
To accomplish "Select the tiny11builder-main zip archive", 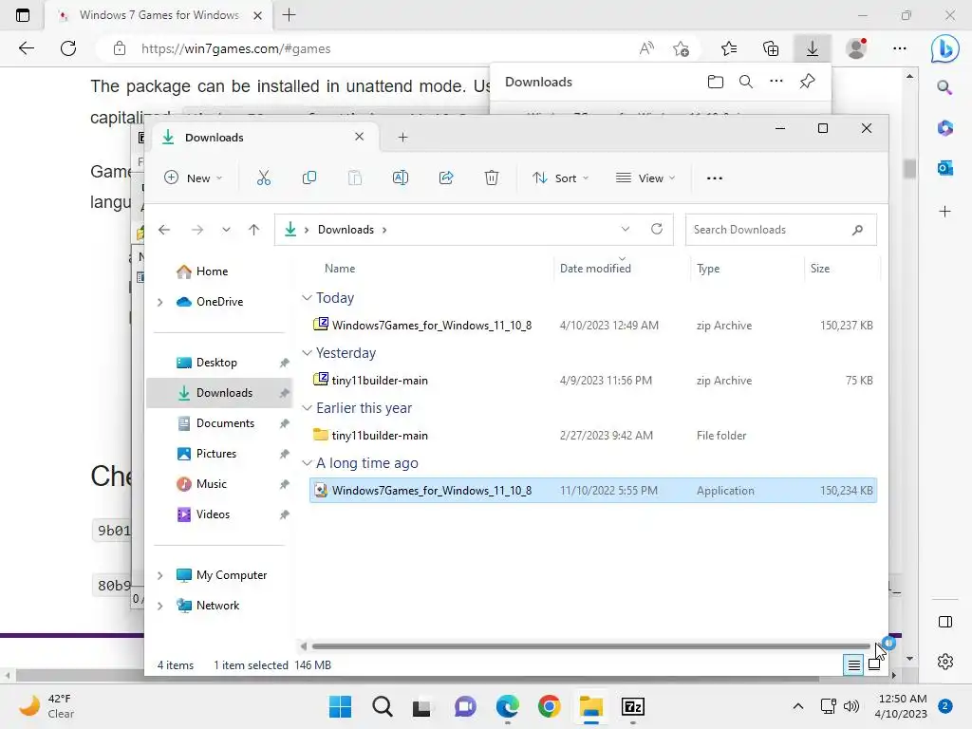I will pos(592,381).
